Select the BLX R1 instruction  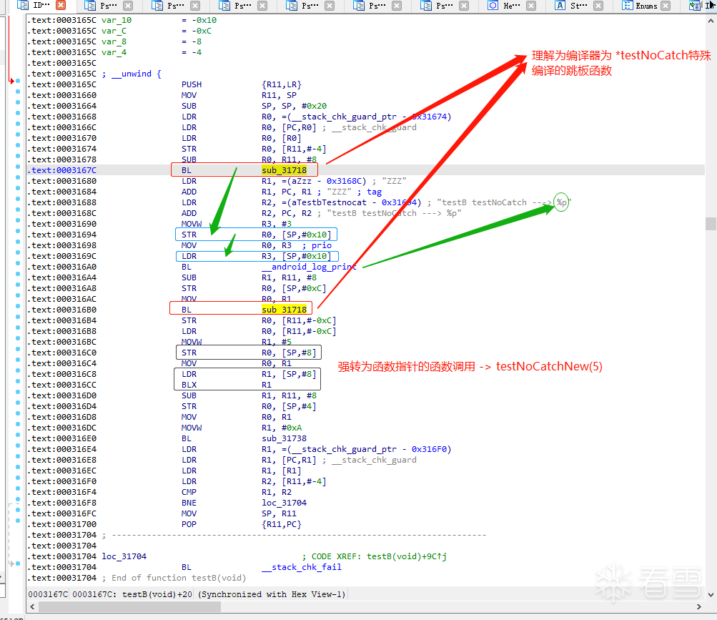227,385
